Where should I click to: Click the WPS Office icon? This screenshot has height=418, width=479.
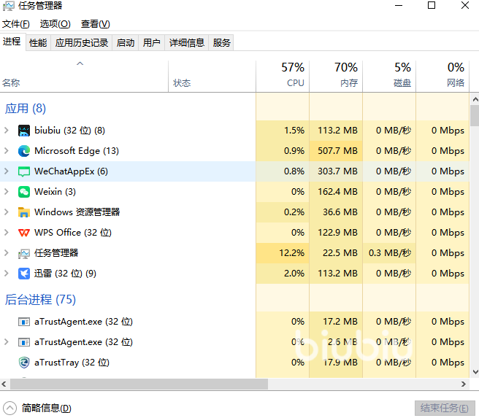point(24,233)
